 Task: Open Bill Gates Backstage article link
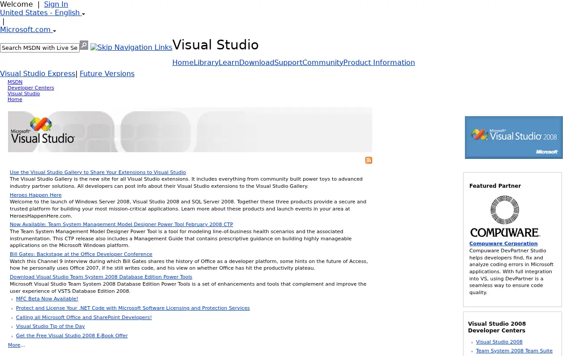[81, 254]
